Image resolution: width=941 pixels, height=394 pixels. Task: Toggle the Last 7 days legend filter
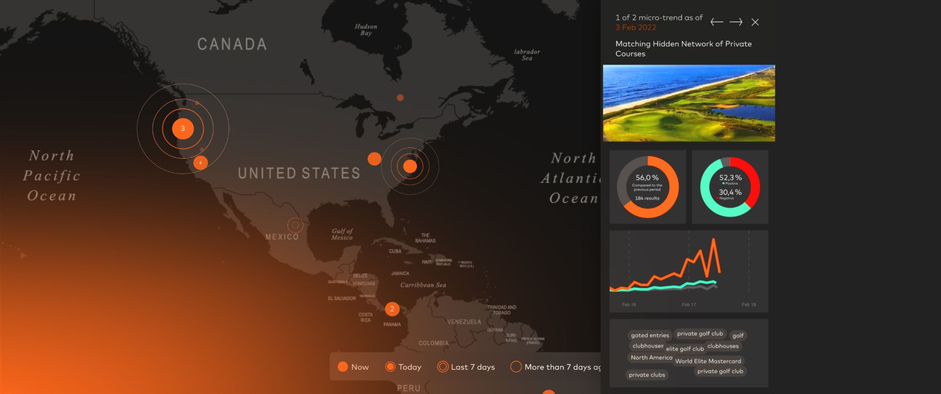coord(466,367)
